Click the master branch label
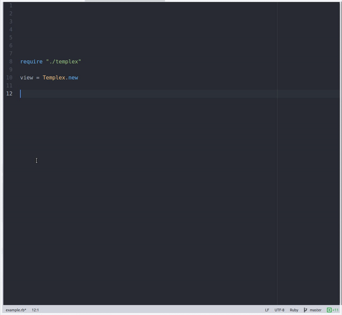 (x=315, y=310)
